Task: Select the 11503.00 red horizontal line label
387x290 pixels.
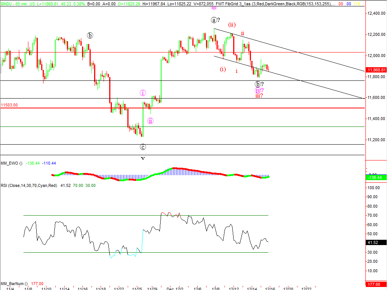Action: (9, 105)
